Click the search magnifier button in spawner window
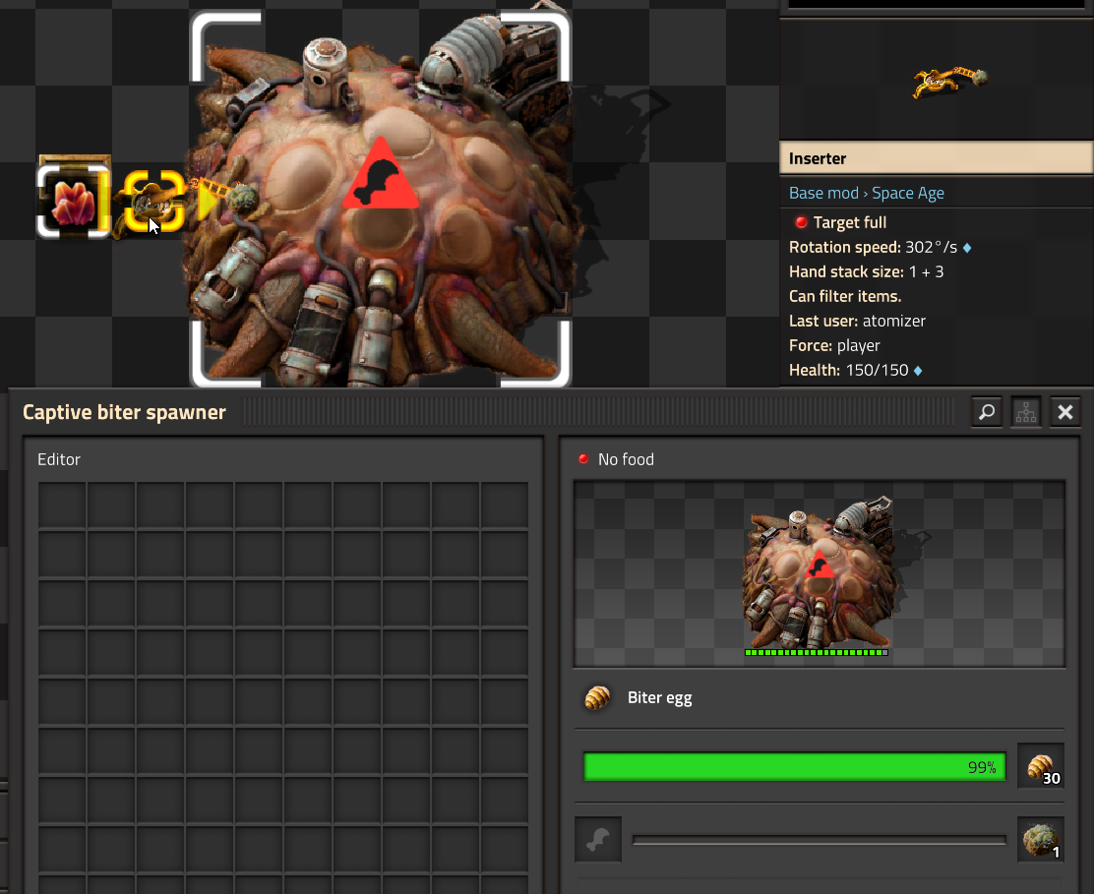The image size is (1094, 894). coord(987,412)
